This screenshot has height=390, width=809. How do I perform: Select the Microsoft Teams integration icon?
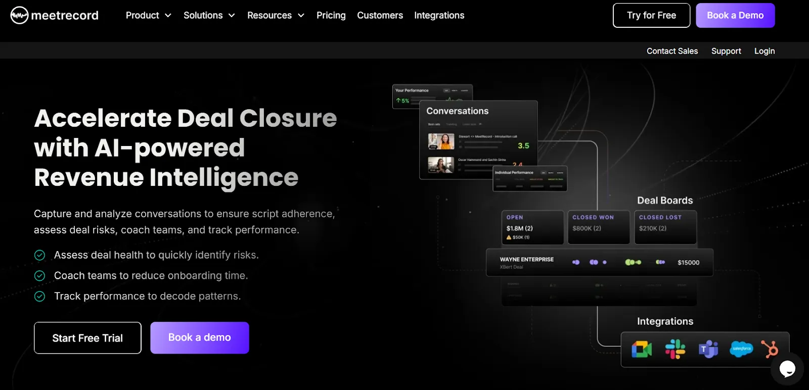(x=708, y=349)
